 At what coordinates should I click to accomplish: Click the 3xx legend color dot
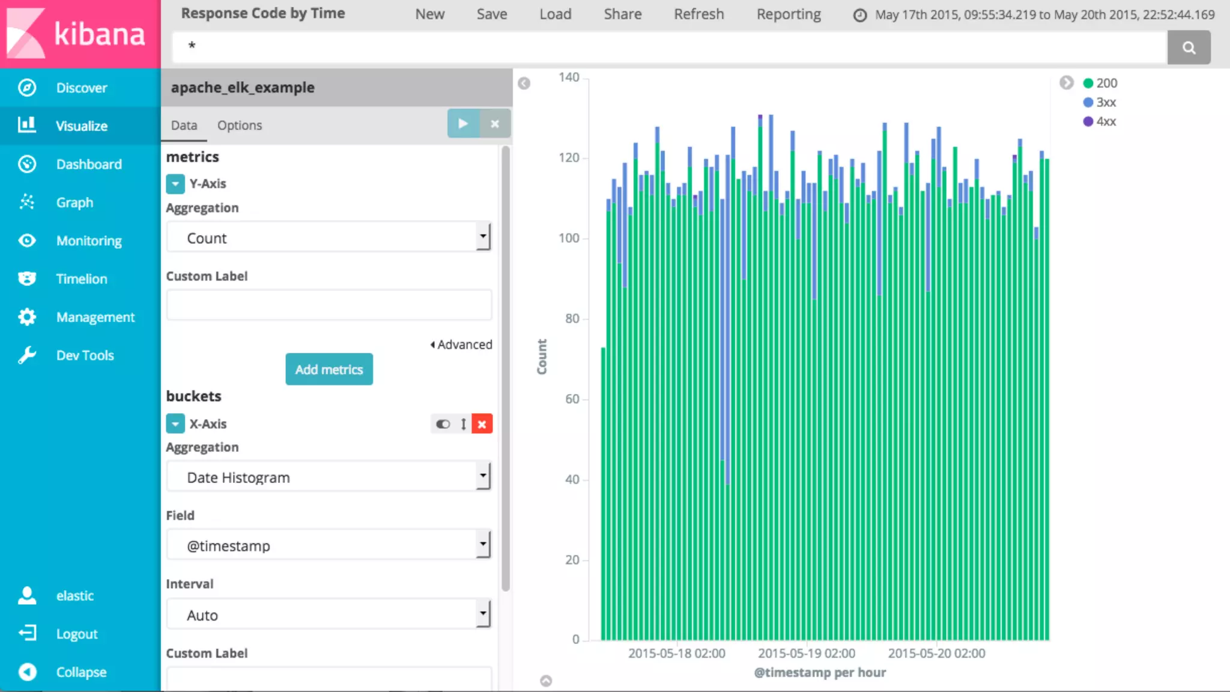tap(1088, 102)
